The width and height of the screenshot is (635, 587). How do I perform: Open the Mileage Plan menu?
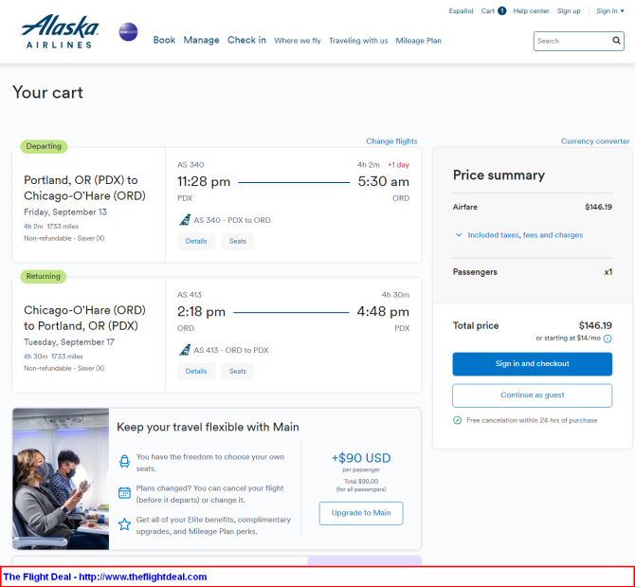coord(418,41)
